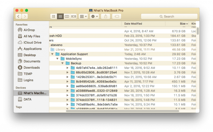Click the green zoom window button
Viewport: 213px width, 132px height.
(27, 11)
